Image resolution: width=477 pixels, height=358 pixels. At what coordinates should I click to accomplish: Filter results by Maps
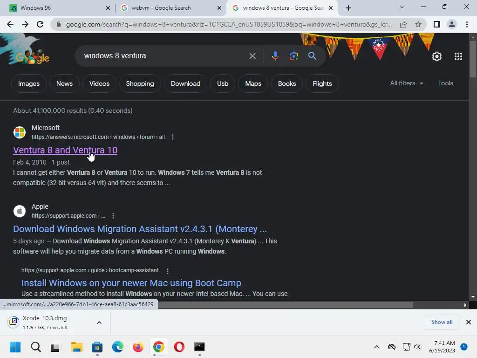click(x=253, y=83)
